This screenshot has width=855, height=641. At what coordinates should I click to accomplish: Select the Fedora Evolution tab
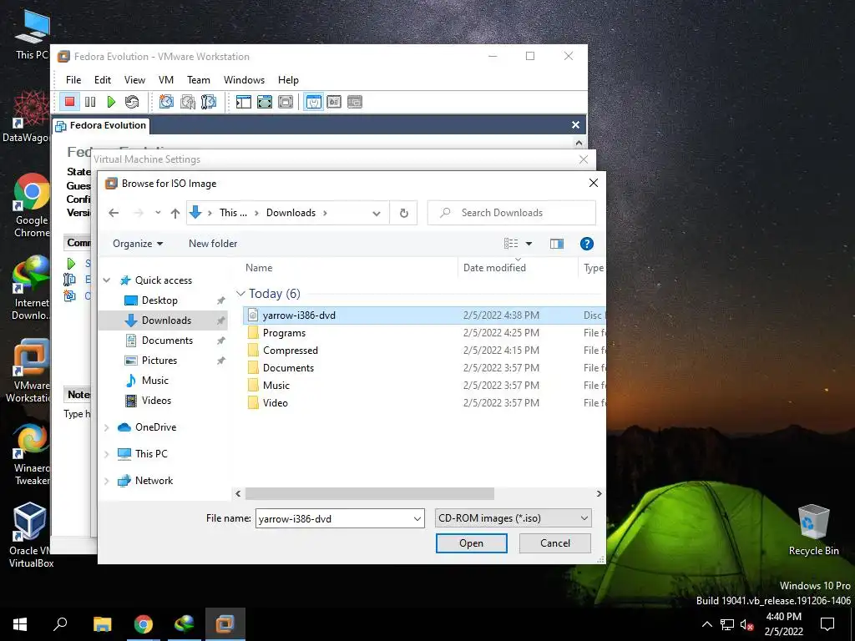click(101, 125)
